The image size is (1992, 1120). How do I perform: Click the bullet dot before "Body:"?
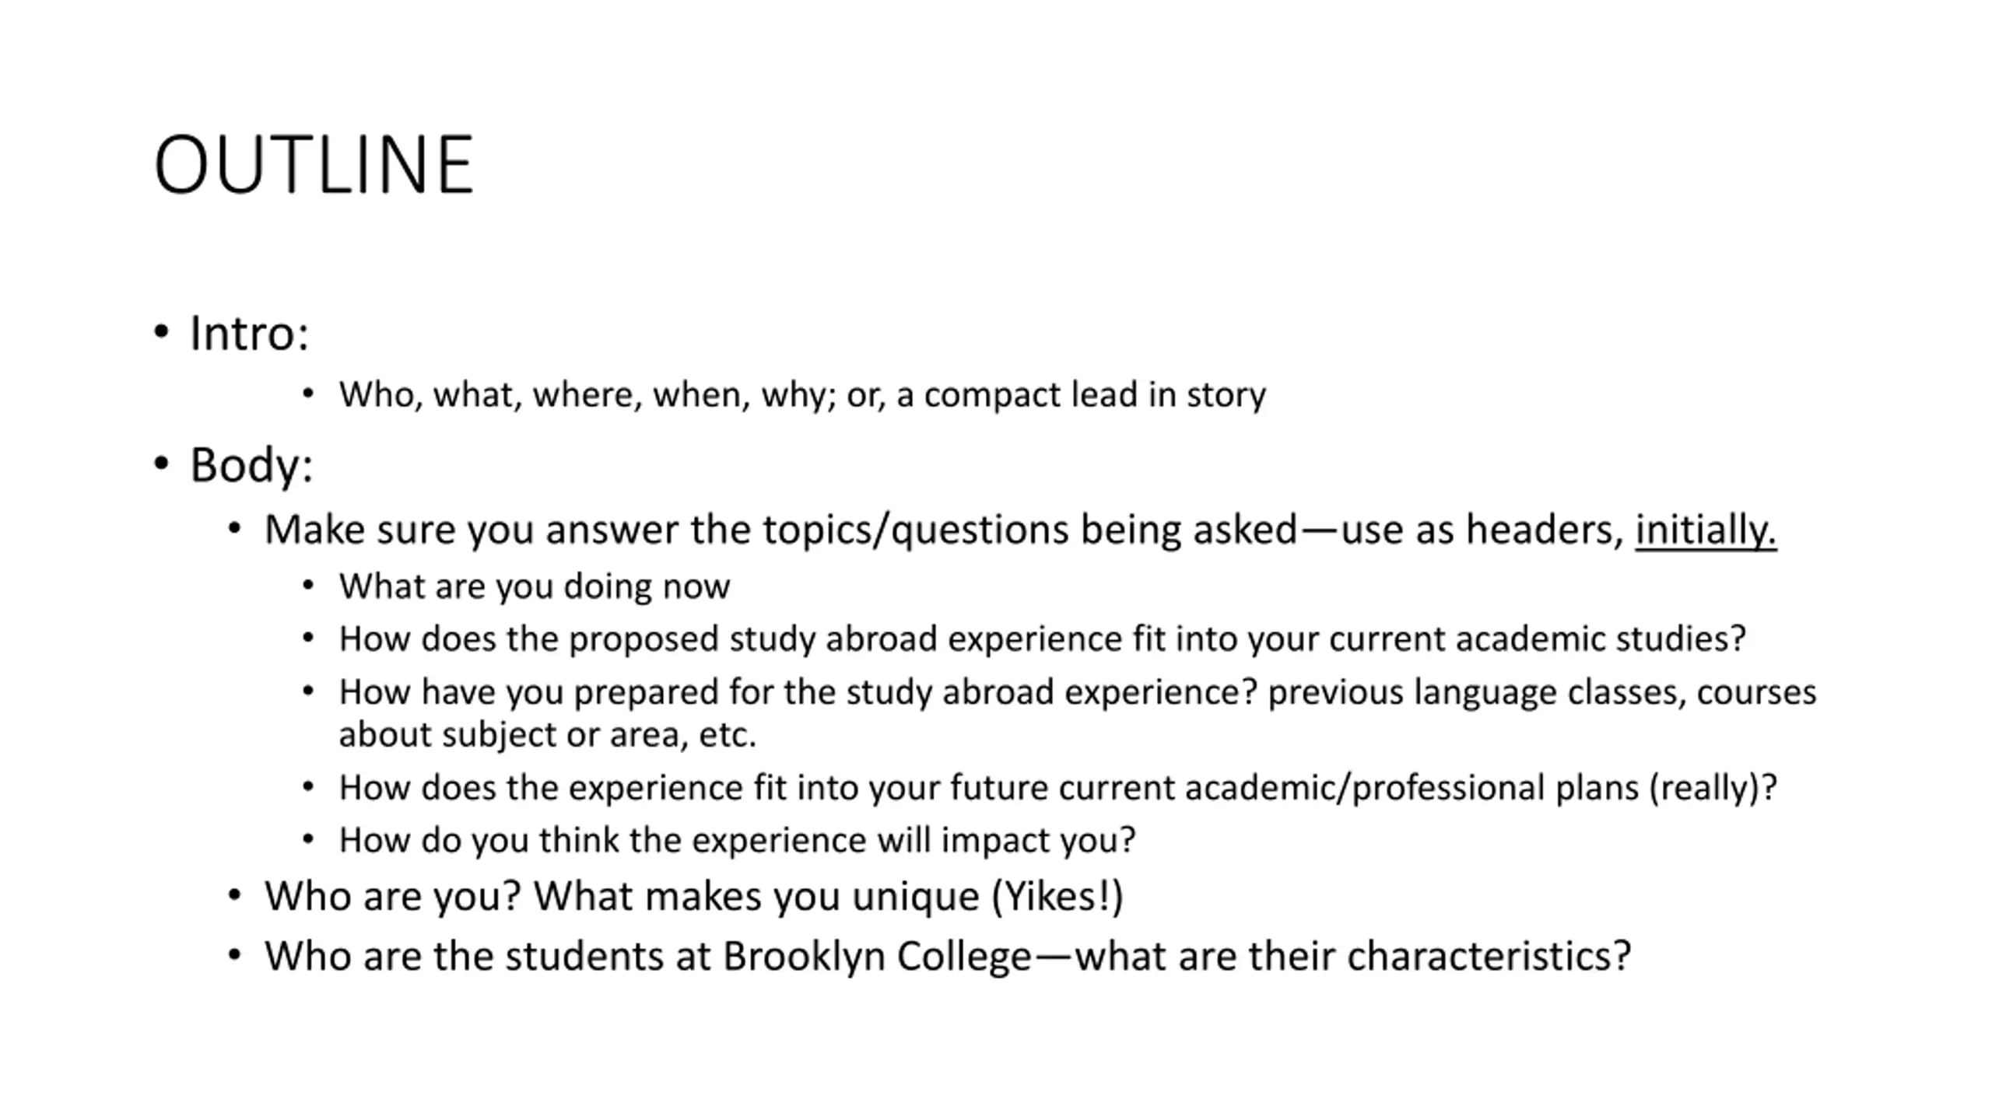[161, 464]
